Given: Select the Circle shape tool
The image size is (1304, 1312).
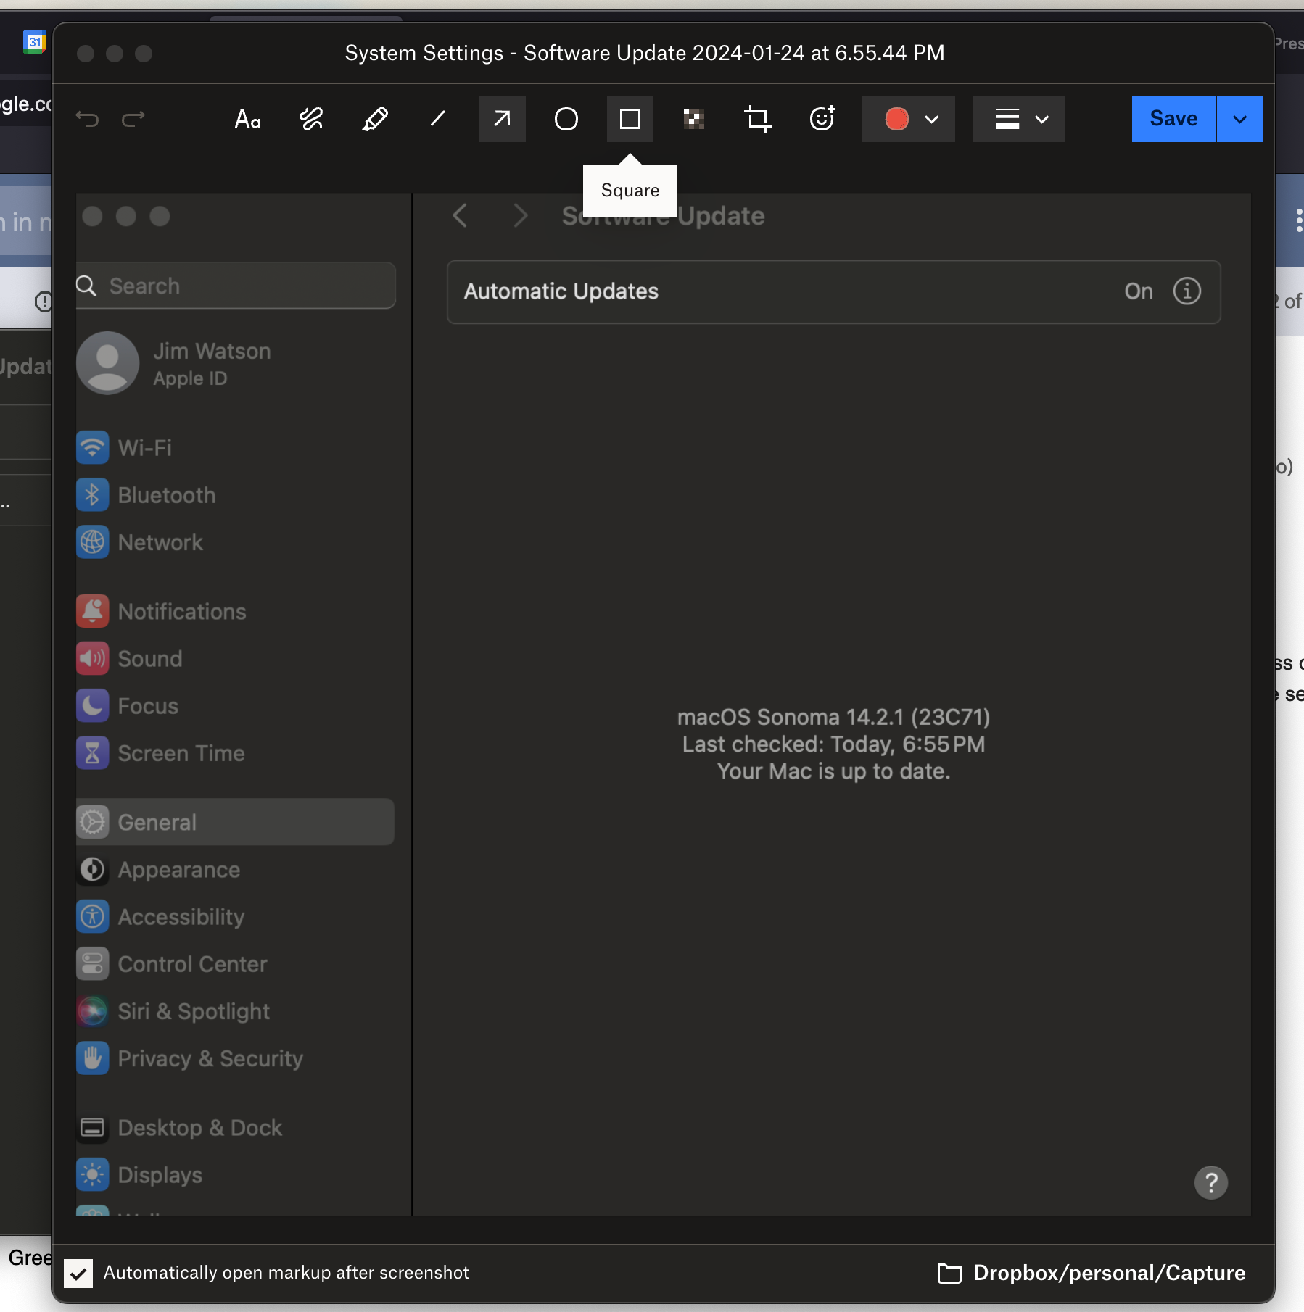Looking at the screenshot, I should click(566, 119).
